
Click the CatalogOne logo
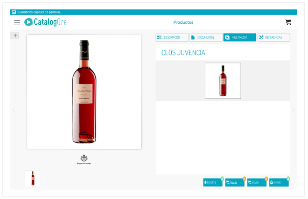tap(45, 22)
